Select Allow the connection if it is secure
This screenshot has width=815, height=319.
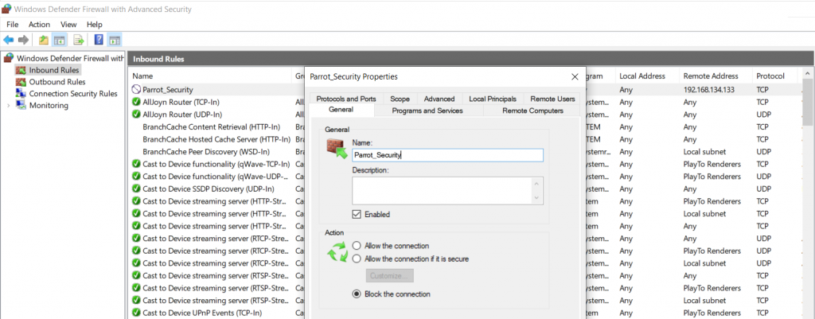357,259
